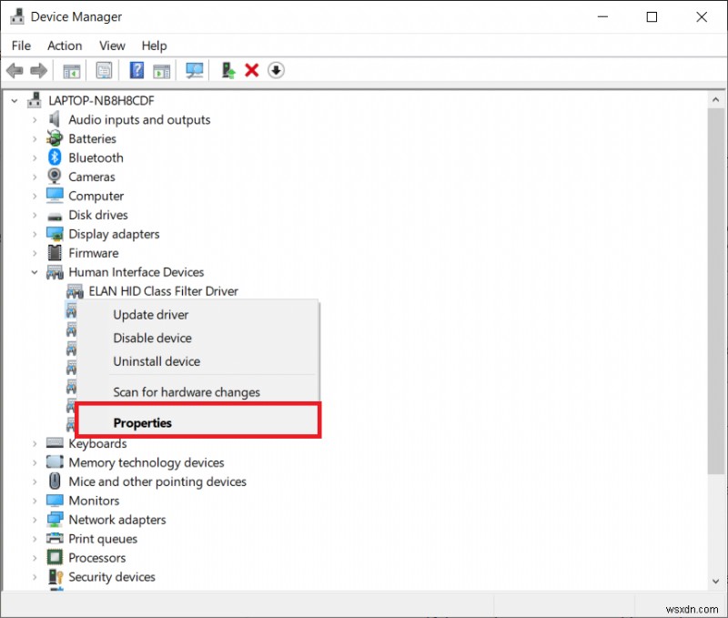Click the Bluetooth device category icon
The width and height of the screenshot is (728, 618).
[x=54, y=157]
